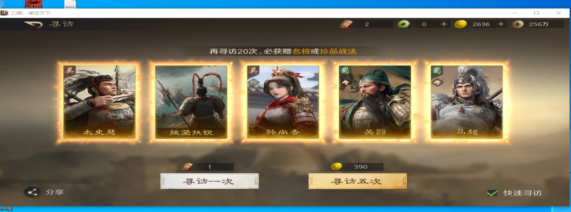Open the DOCX file on the desktop
Image resolution: width=571 pixels, height=212 pixels.
69,4
